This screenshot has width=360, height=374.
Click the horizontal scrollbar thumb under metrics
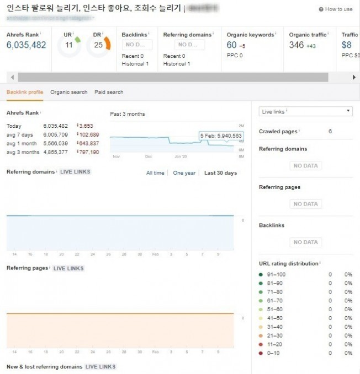[173, 77]
